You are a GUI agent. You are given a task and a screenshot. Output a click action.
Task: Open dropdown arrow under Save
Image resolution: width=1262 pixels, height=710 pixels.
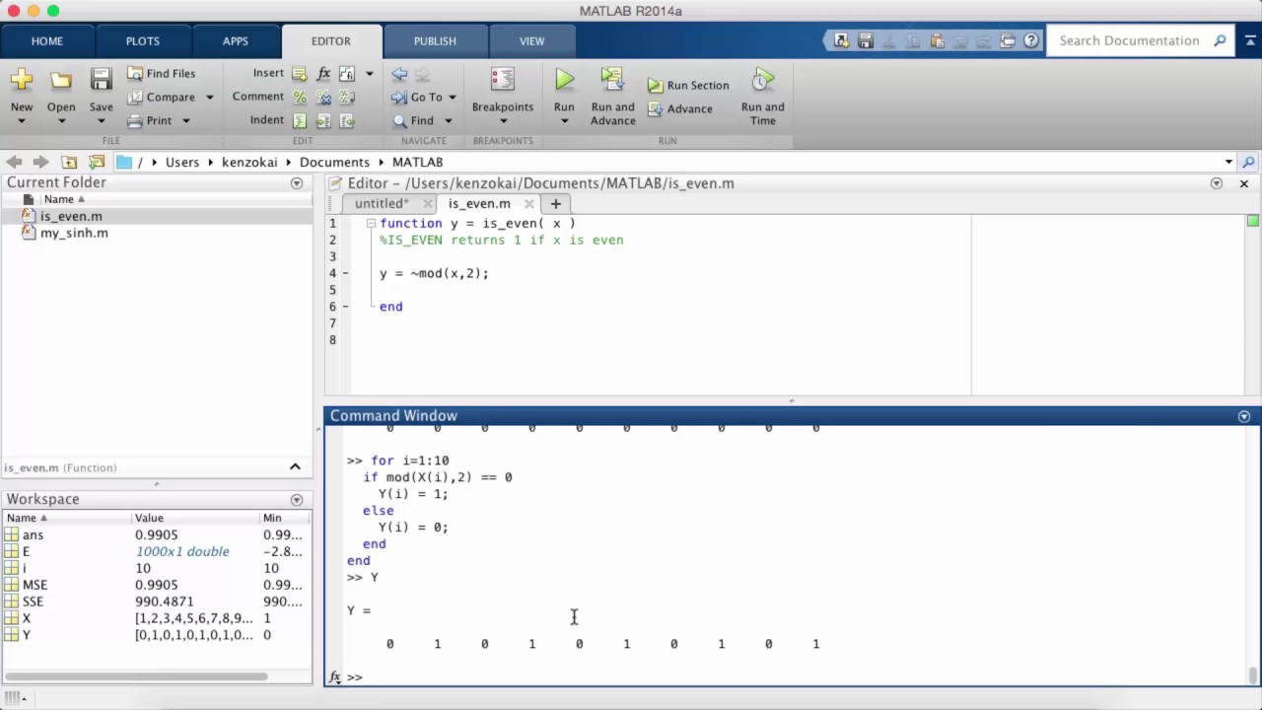(x=101, y=121)
